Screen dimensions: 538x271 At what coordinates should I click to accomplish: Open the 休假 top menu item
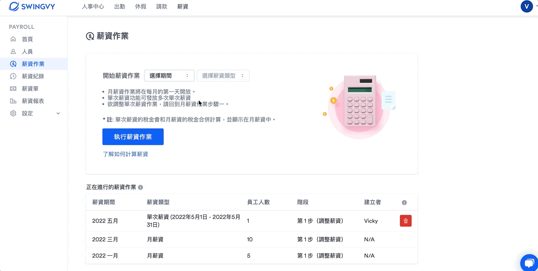tap(141, 7)
